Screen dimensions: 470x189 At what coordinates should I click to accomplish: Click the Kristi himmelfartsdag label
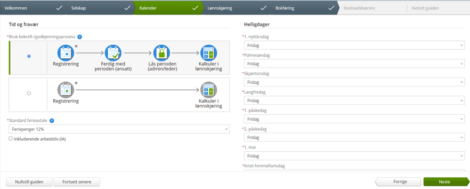click(263, 166)
